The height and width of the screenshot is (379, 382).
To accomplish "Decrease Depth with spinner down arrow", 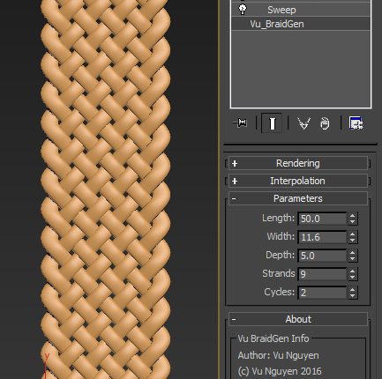I will (352, 259).
